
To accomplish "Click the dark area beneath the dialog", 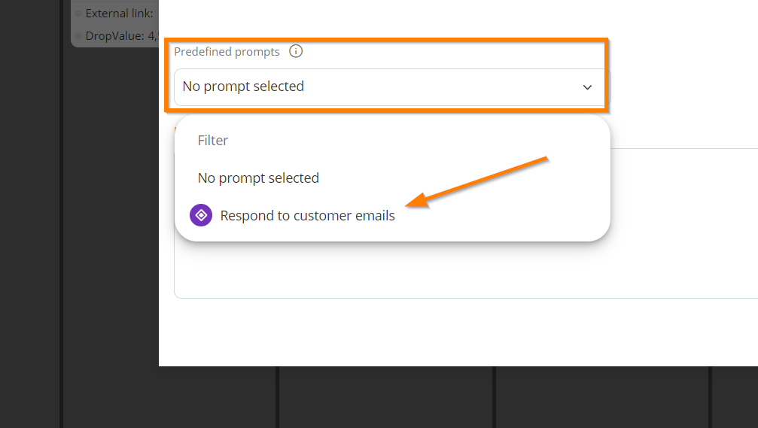I will (x=387, y=397).
